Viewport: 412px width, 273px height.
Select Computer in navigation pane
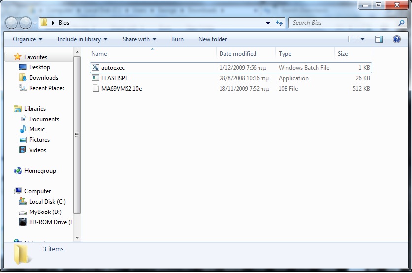click(x=37, y=191)
